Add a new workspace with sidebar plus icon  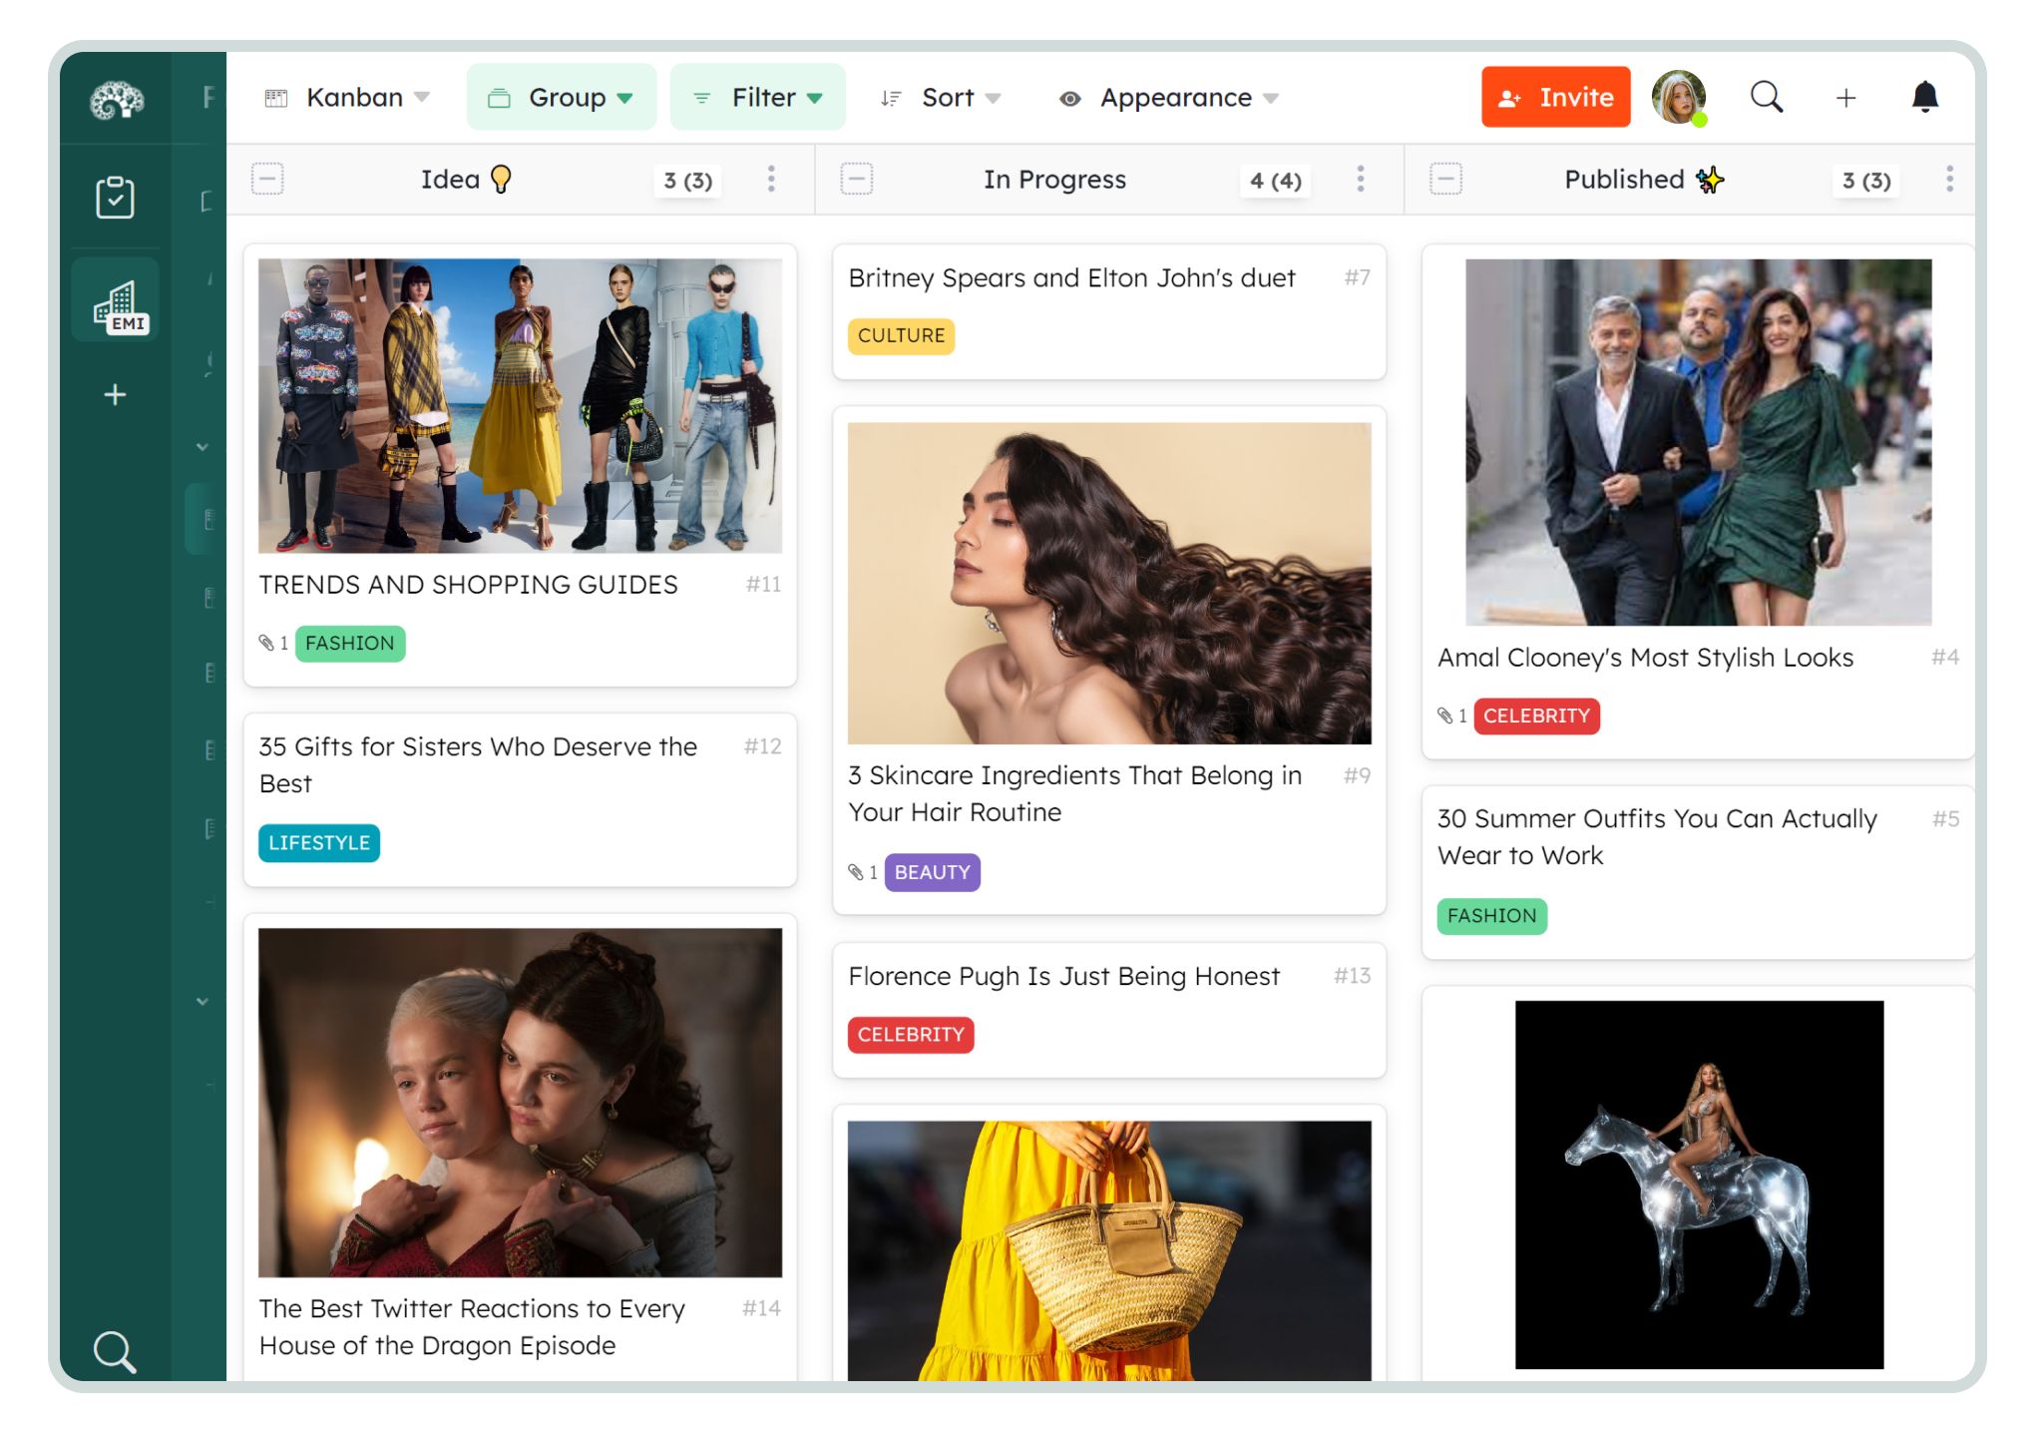[x=116, y=395]
